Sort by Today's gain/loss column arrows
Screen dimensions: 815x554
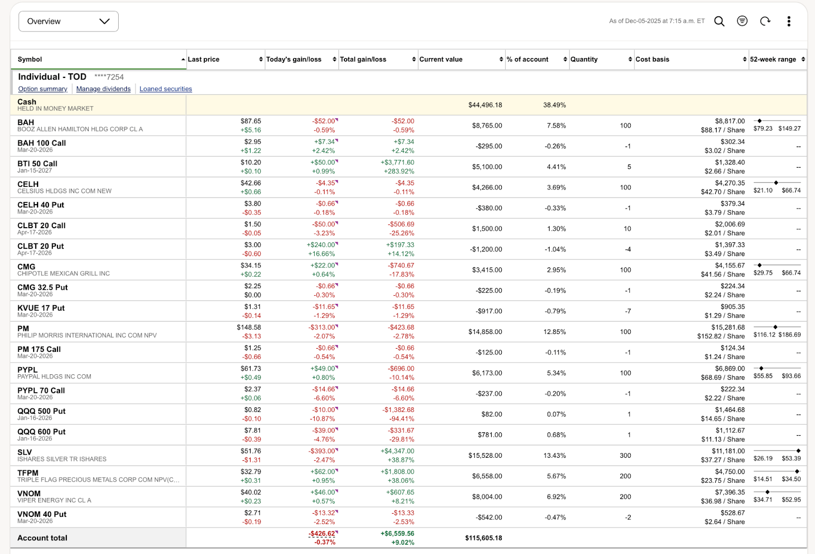pyautogui.click(x=334, y=60)
